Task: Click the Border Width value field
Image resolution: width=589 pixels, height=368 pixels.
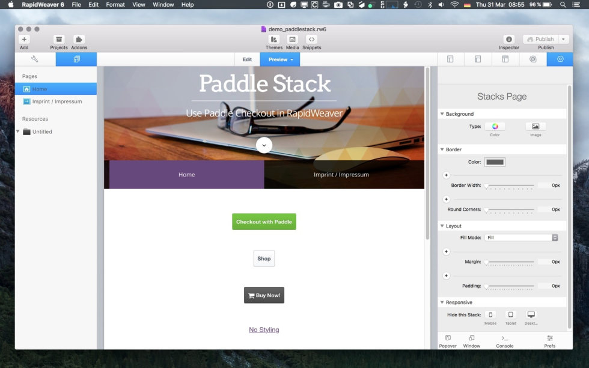Action: click(549, 186)
